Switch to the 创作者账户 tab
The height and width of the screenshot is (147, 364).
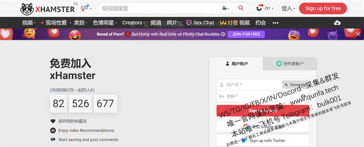click(290, 64)
